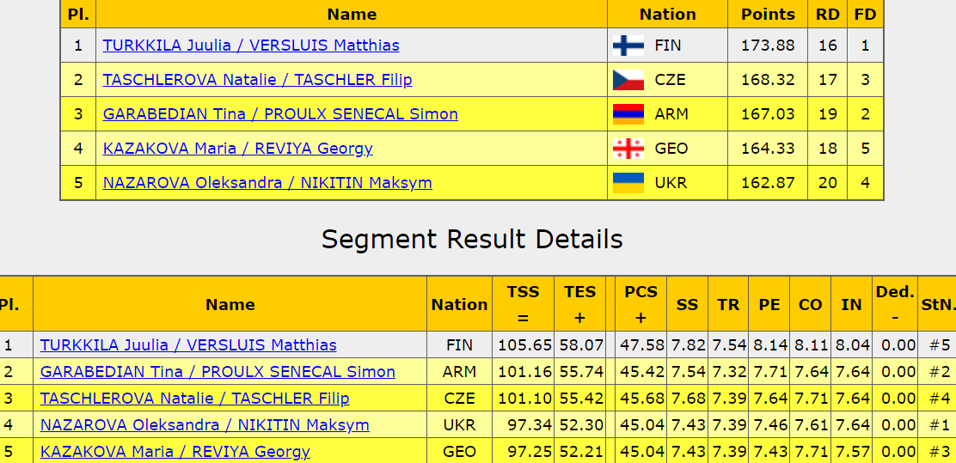Open KAZAKOVA / REVIYA link in top table

coord(238,149)
